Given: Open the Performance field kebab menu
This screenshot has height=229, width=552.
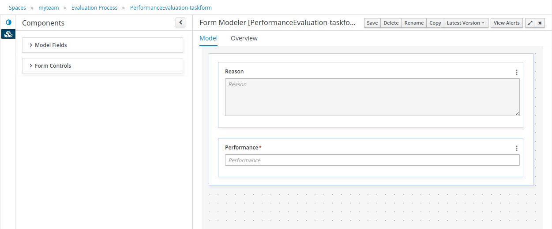Looking at the screenshot, I should click(516, 149).
